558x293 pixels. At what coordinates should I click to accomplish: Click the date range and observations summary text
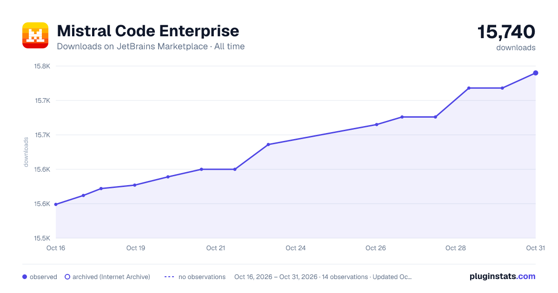pyautogui.click(x=323, y=277)
